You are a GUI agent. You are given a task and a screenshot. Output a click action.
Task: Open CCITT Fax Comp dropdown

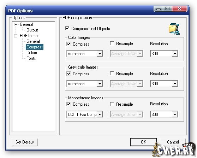tap(85, 114)
